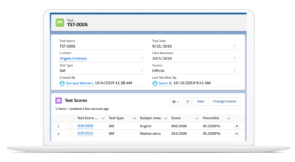Open the list settings gear dropdown
The image size is (295, 162).
pos(175,102)
